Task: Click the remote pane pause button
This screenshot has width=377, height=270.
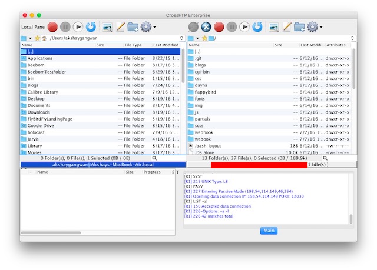Action: 232,27
